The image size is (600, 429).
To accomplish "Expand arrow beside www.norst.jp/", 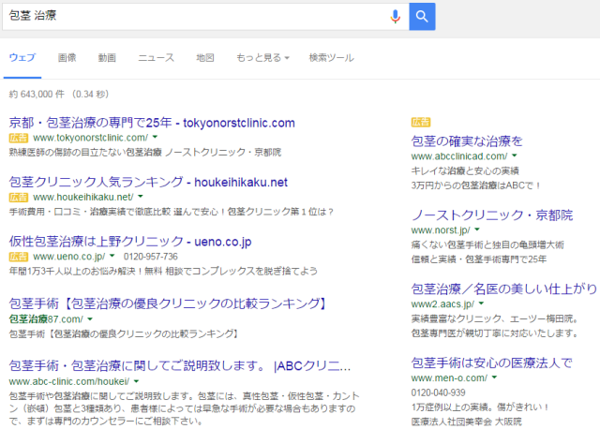I will click(x=477, y=229).
